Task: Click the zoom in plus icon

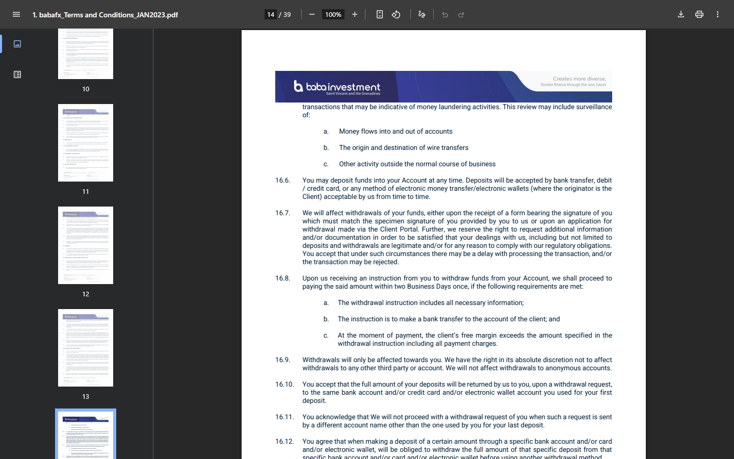Action: pyautogui.click(x=355, y=14)
